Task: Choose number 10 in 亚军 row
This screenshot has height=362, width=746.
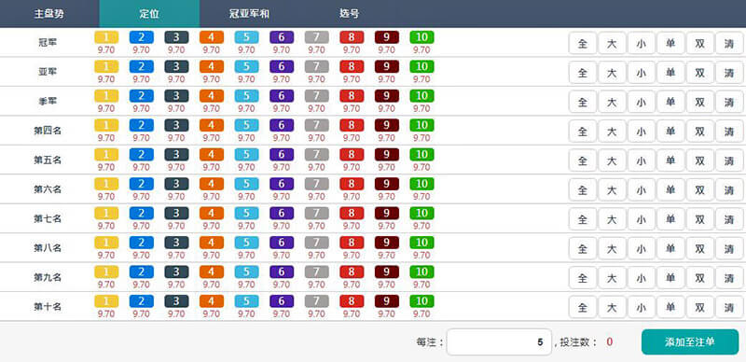Action: [421, 66]
